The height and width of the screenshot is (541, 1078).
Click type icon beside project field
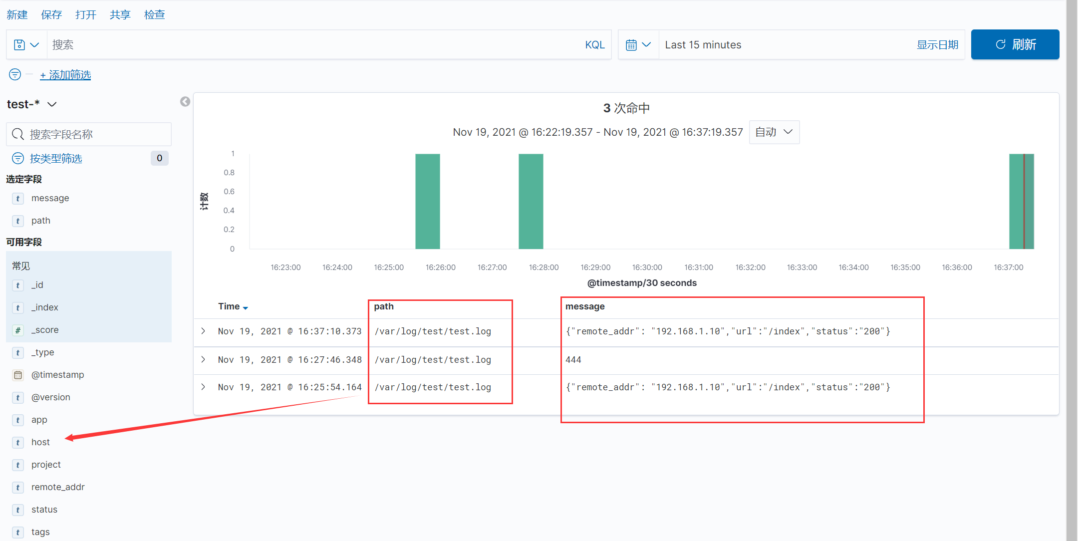click(x=18, y=465)
